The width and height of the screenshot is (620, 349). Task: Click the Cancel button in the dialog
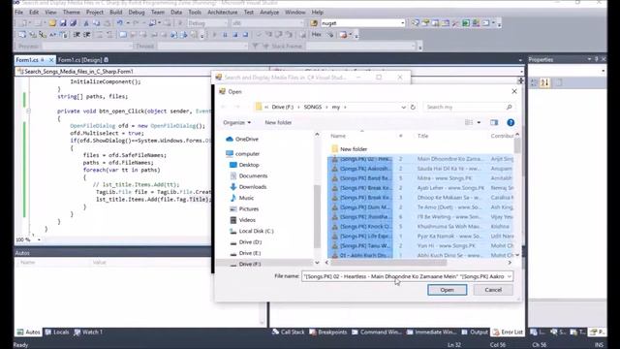[493, 290]
